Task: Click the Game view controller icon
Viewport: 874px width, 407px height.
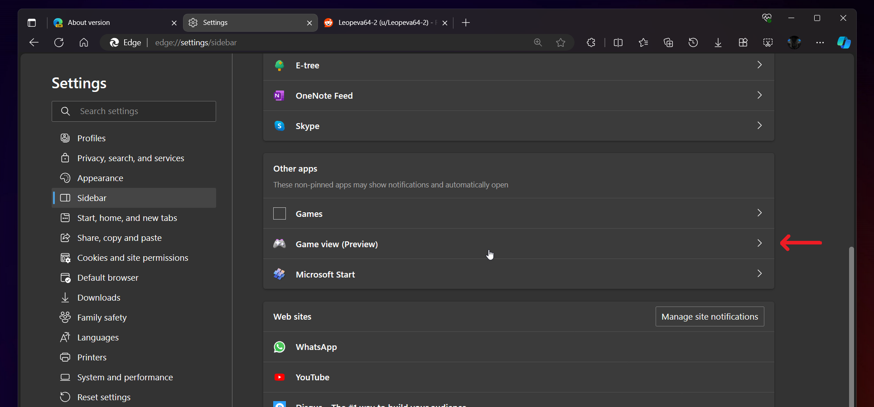Action: click(280, 244)
